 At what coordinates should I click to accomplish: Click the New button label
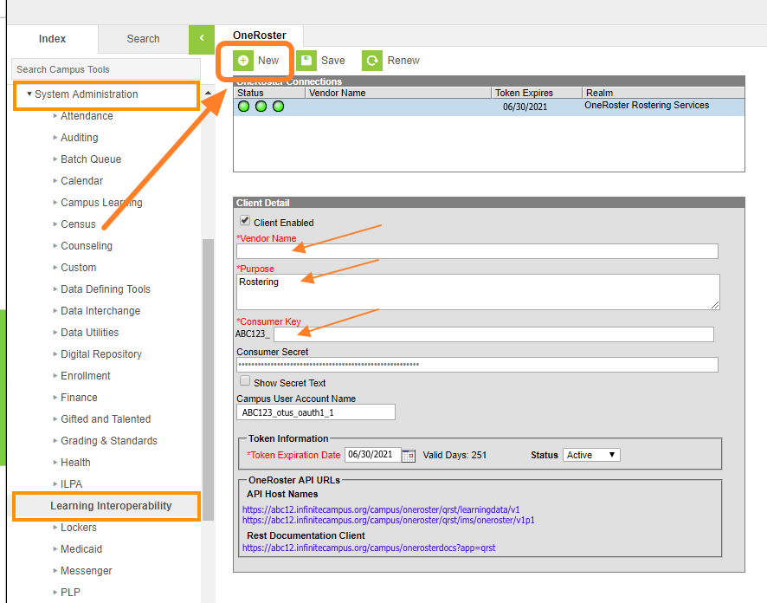[268, 60]
